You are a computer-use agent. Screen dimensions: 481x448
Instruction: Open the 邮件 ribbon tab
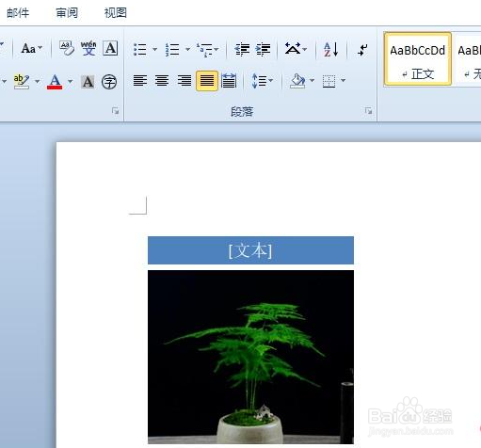coord(18,13)
